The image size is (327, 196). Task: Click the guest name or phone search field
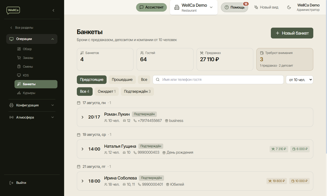[x=218, y=80]
